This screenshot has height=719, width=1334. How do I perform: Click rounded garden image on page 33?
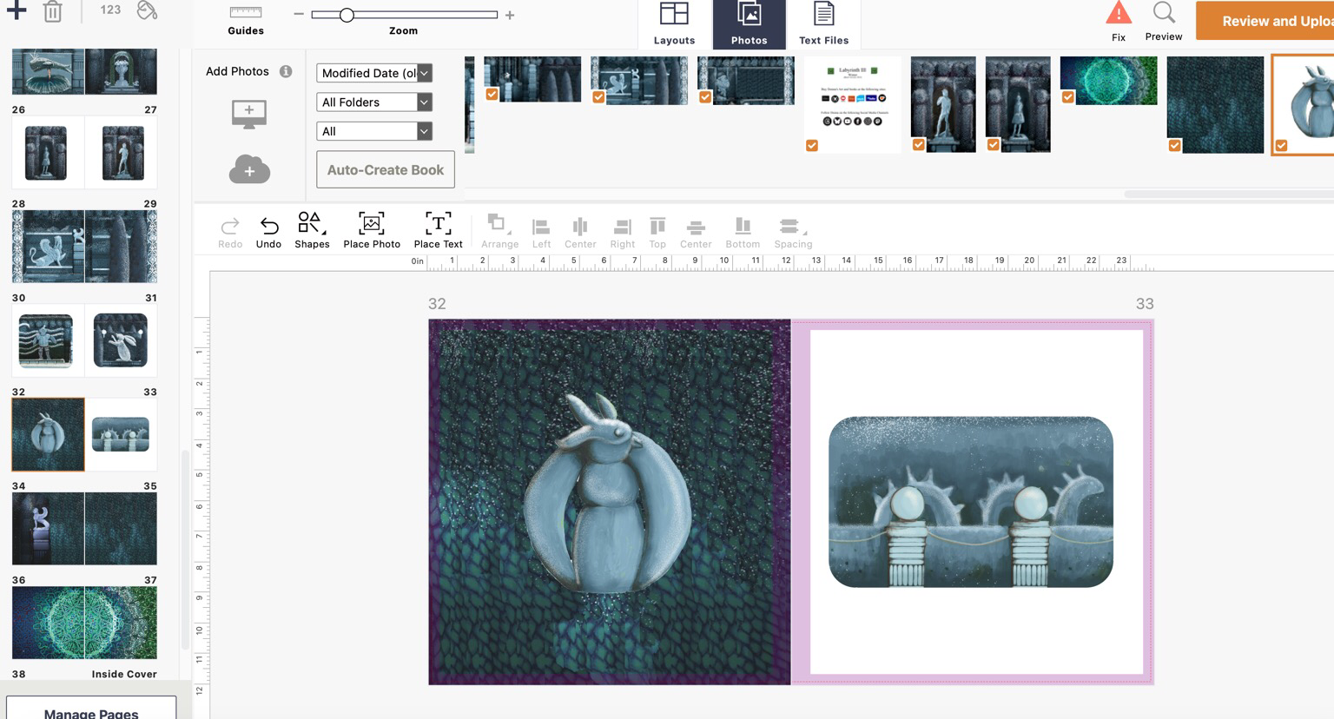pos(971,502)
